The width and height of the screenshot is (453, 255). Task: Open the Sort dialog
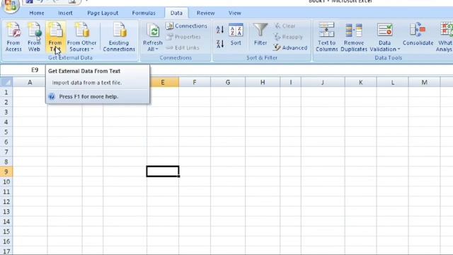point(236,35)
